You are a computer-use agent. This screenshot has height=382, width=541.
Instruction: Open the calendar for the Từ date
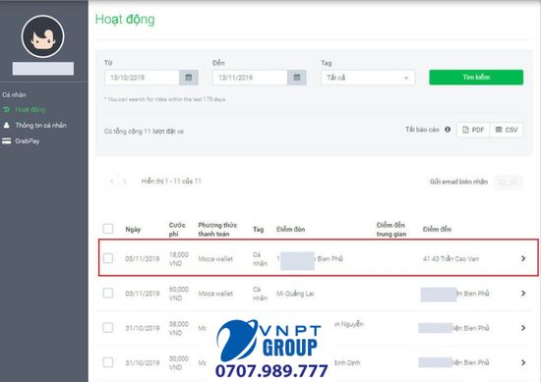pos(189,78)
